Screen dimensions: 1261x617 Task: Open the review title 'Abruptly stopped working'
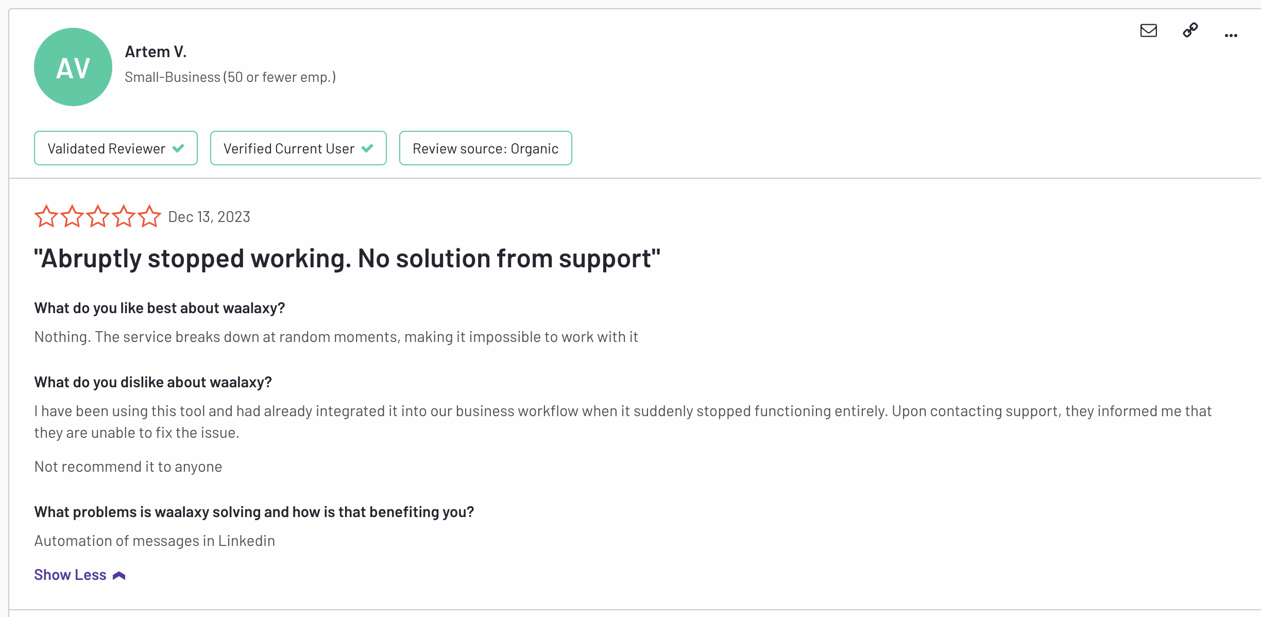347,258
